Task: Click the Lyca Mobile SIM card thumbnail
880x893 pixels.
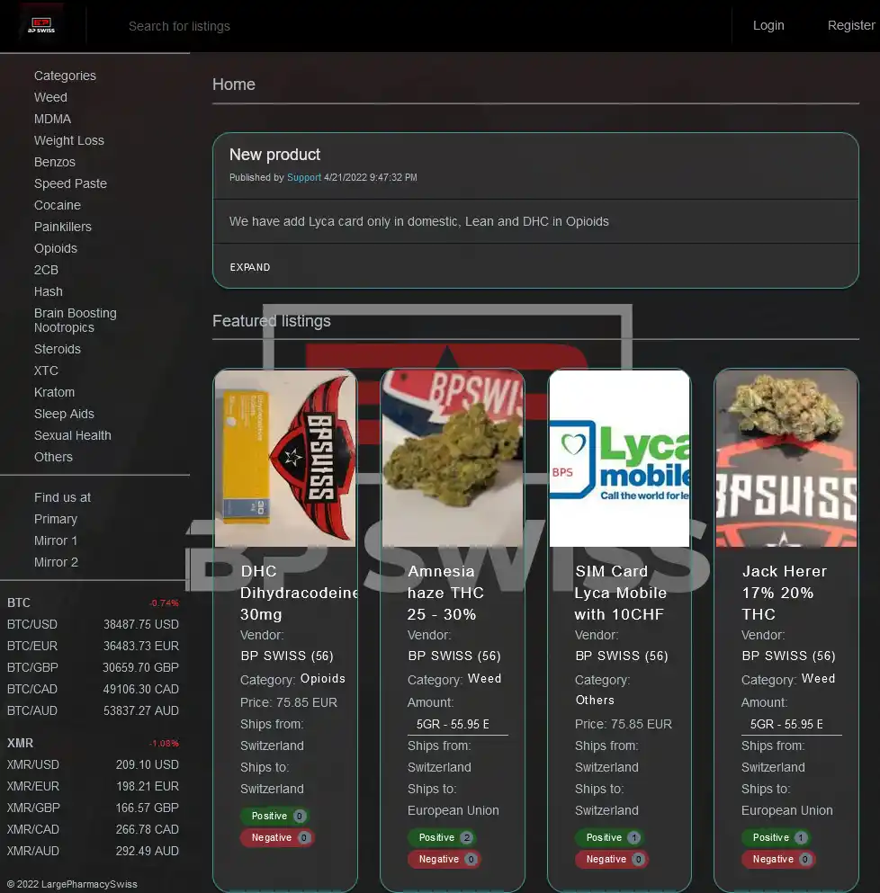Action: (x=619, y=458)
